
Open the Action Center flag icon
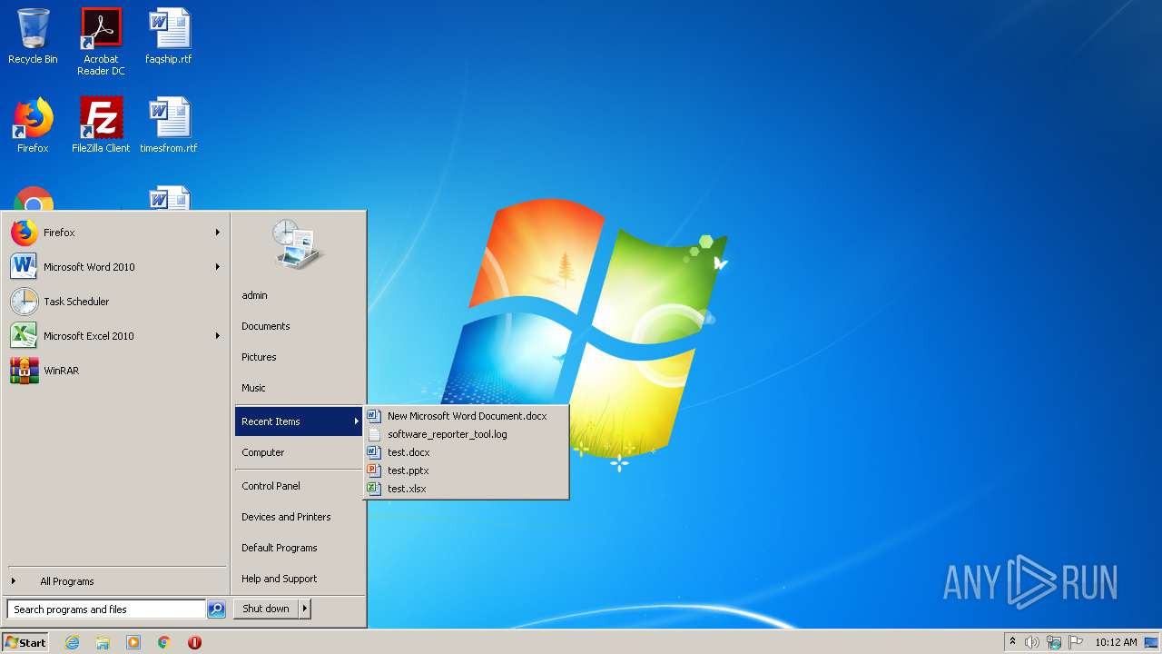tap(1076, 642)
